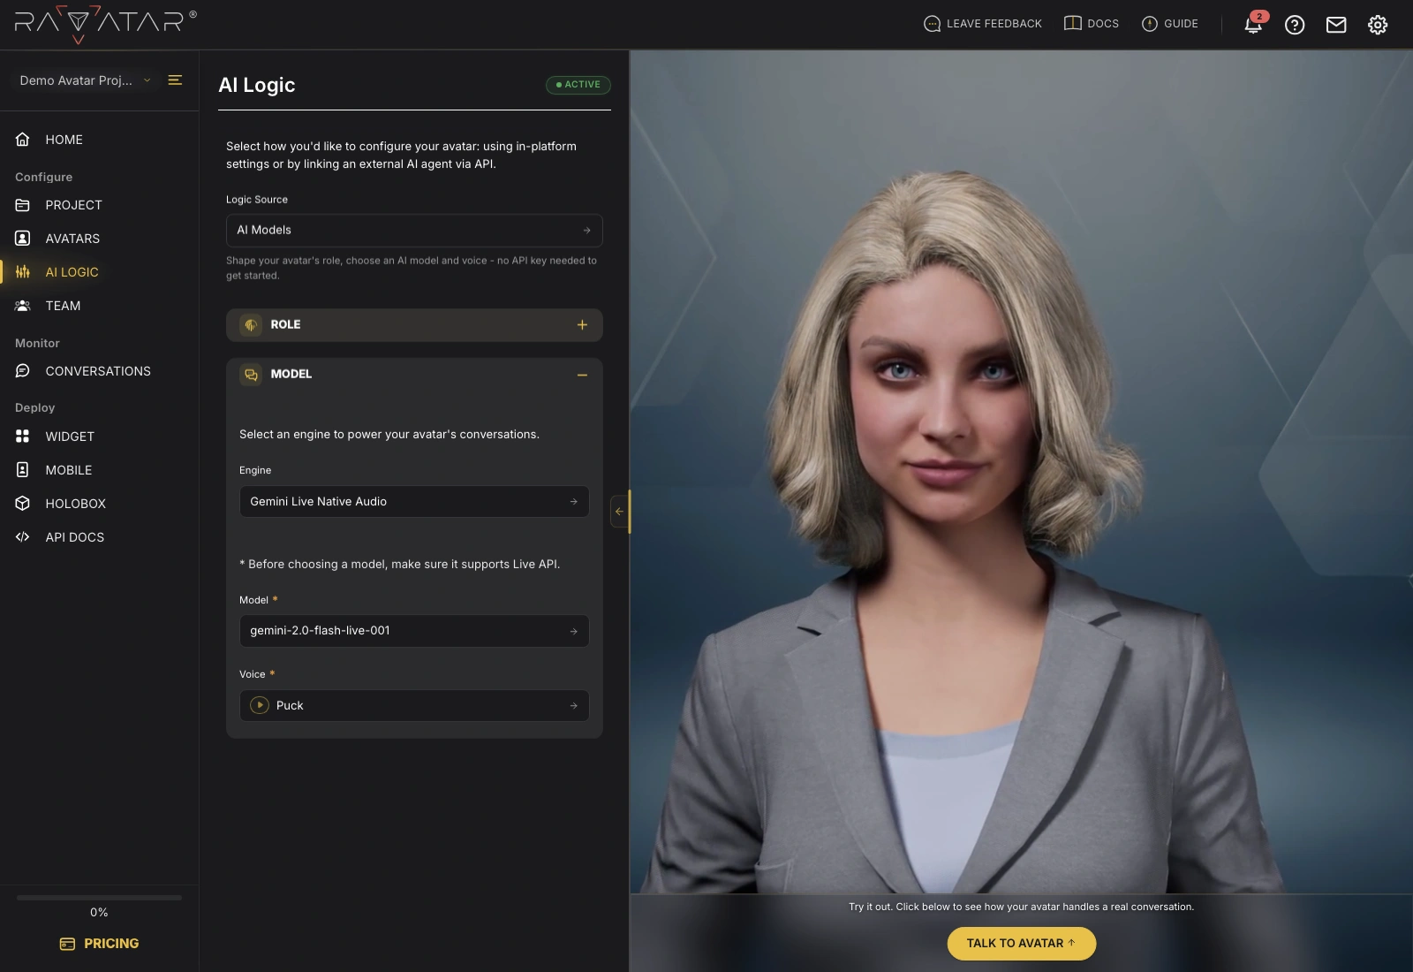Open the help question mark icon

coord(1295,25)
